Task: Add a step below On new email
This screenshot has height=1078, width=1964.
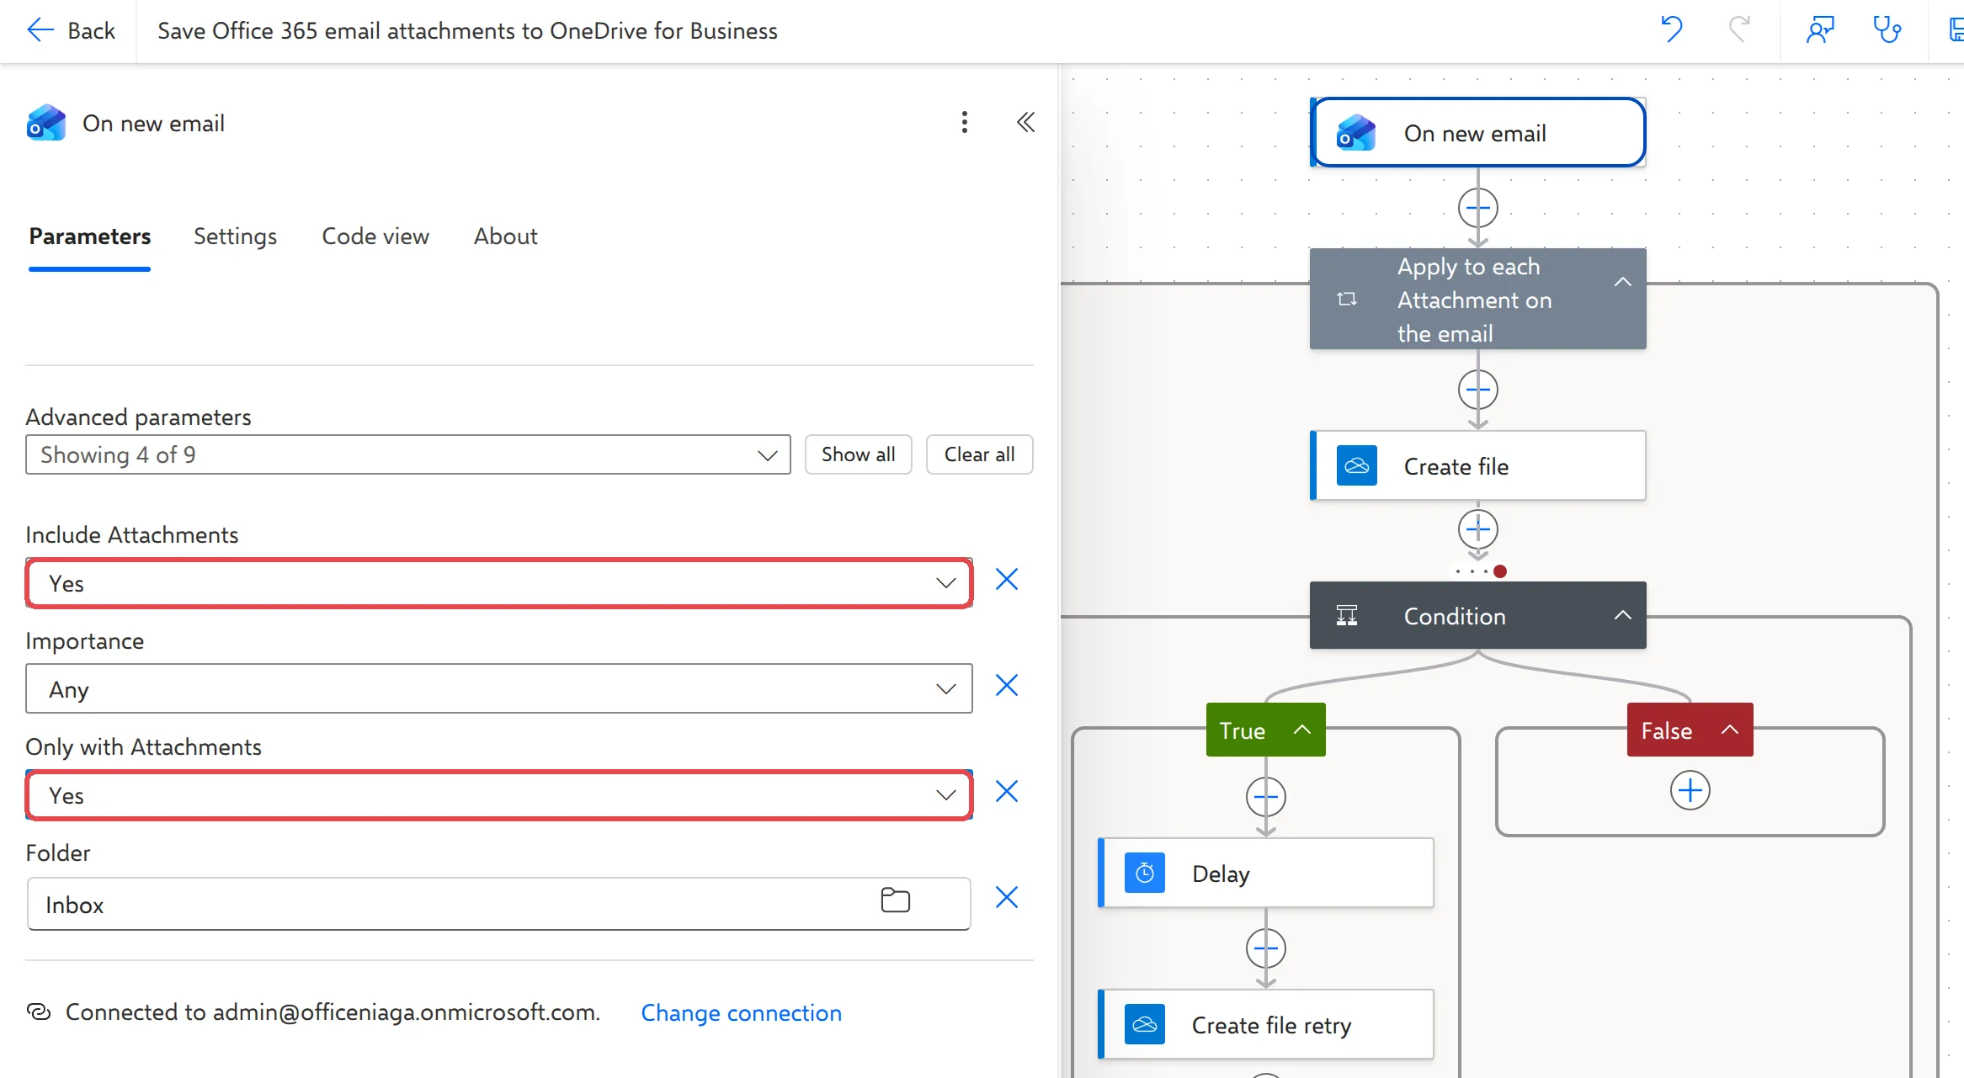Action: [1478, 208]
